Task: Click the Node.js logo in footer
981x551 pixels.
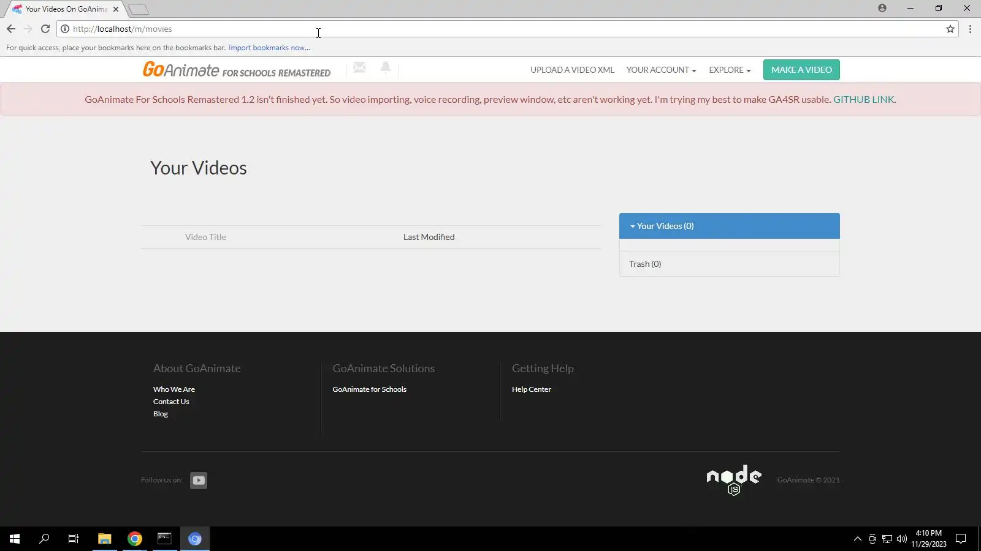Action: tap(734, 480)
